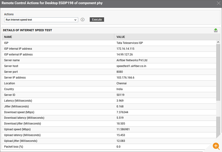Click the green export/download icon
The width and height of the screenshot is (222, 152).
pos(215,30)
